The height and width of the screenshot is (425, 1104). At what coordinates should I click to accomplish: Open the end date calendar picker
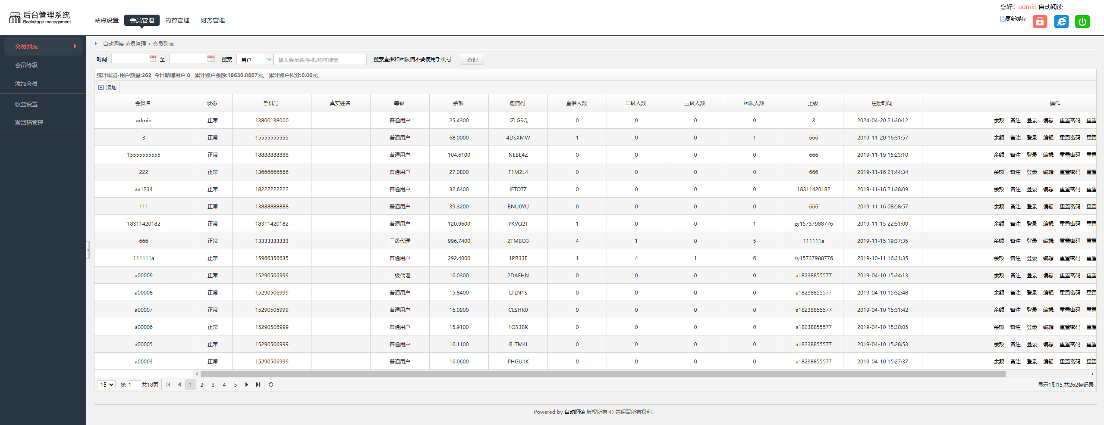pos(211,59)
